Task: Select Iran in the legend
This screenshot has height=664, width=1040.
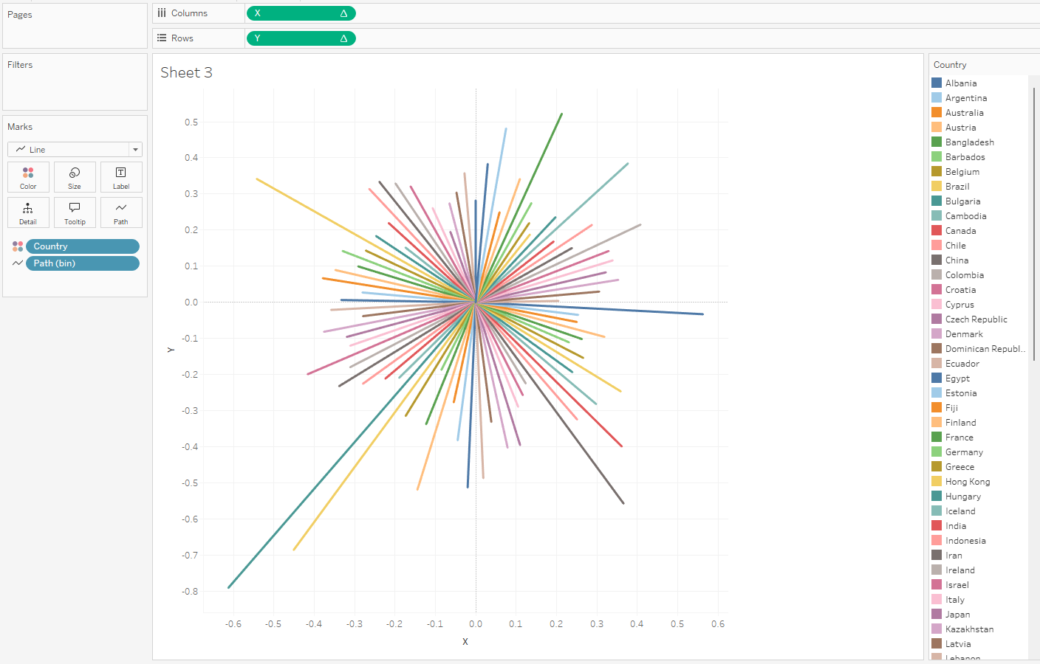Action: point(954,556)
